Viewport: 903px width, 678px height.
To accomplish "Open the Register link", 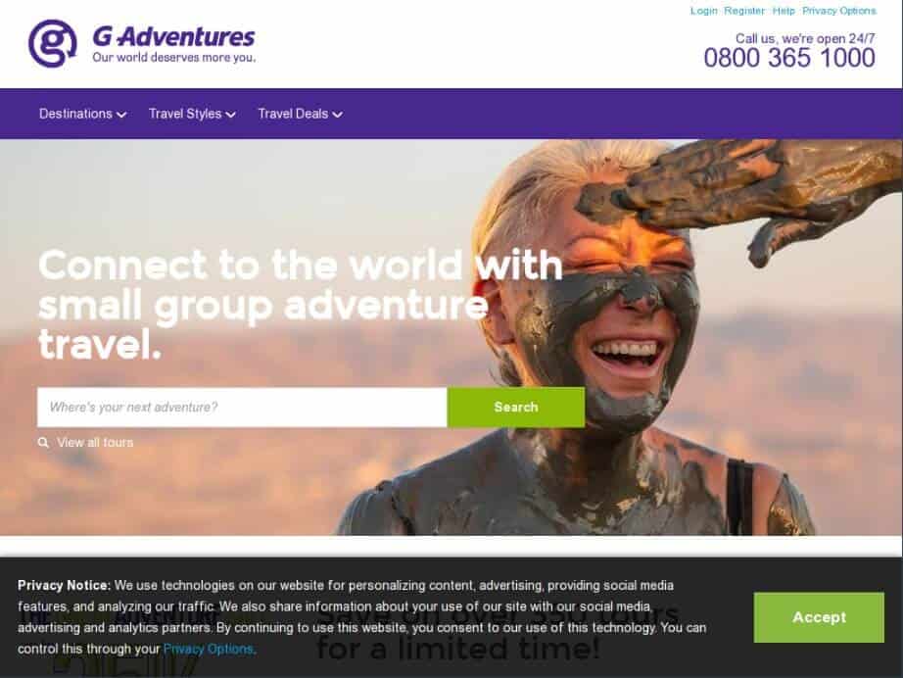I will click(744, 11).
